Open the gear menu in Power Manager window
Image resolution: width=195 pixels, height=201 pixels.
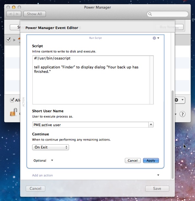click(x=180, y=100)
